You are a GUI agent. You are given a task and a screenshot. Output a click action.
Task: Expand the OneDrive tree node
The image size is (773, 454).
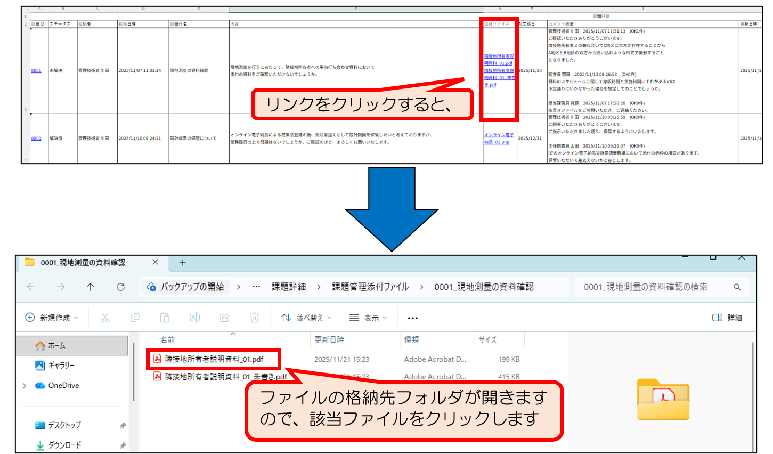click(25, 386)
